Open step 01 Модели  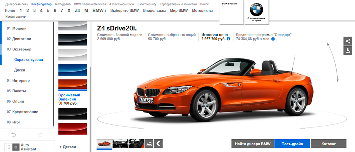coord(17,28)
